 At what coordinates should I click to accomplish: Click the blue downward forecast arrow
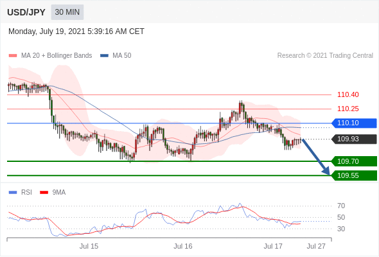point(316,157)
